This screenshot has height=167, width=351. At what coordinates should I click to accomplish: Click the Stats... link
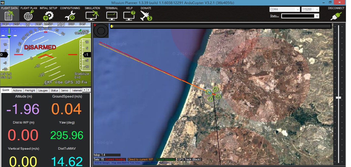pos(275,16)
